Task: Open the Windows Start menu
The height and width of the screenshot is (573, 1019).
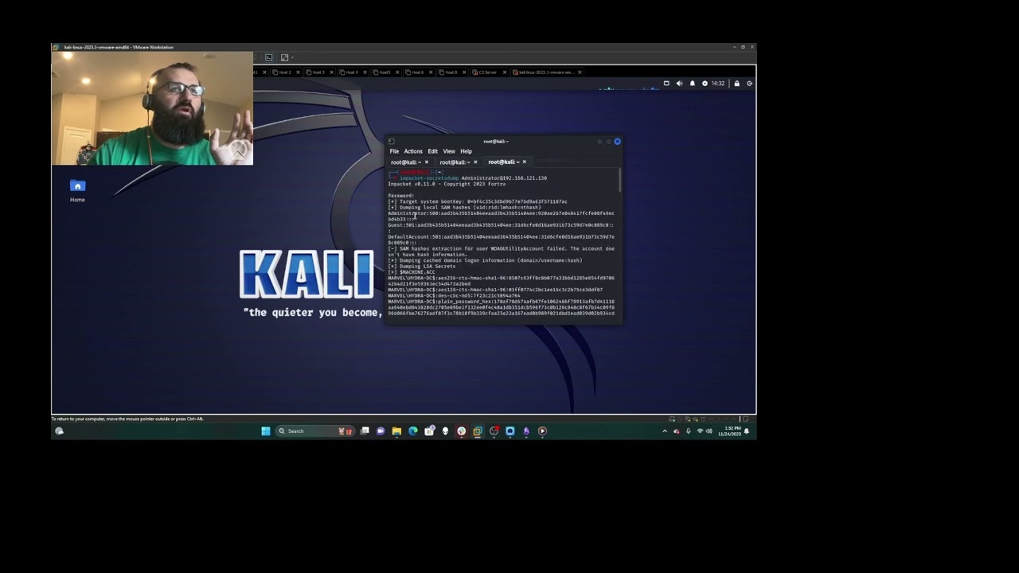Action: coord(266,431)
